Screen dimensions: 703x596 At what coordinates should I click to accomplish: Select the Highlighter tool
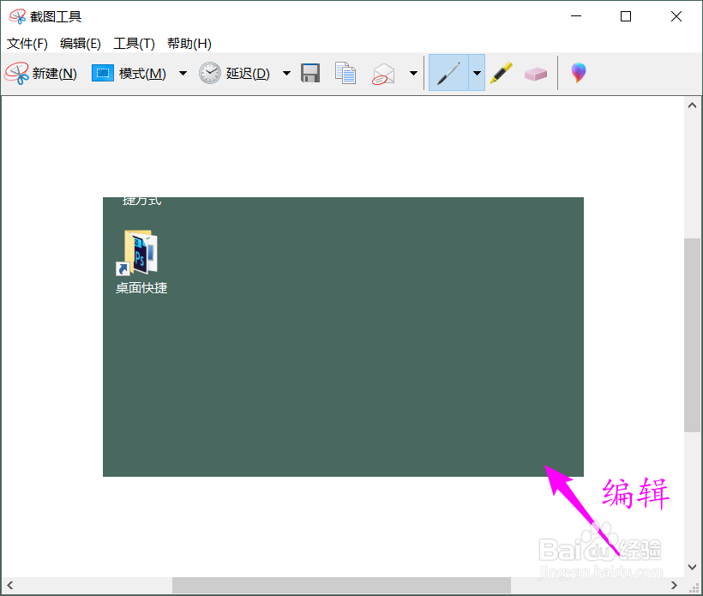pyautogui.click(x=502, y=73)
